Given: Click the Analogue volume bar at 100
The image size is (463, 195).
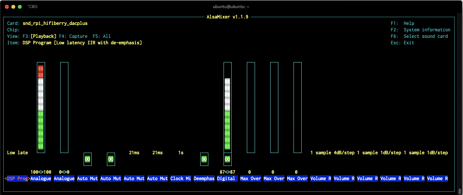Looking at the screenshot, I should point(41,107).
